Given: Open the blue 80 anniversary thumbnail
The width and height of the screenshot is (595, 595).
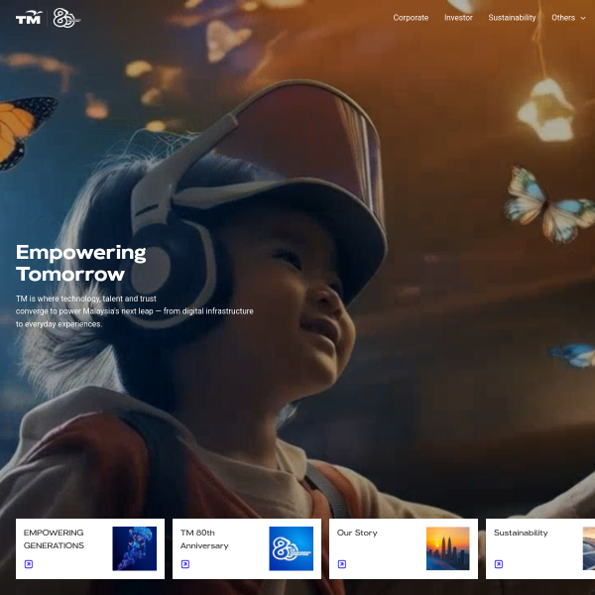Looking at the screenshot, I should pos(291,548).
